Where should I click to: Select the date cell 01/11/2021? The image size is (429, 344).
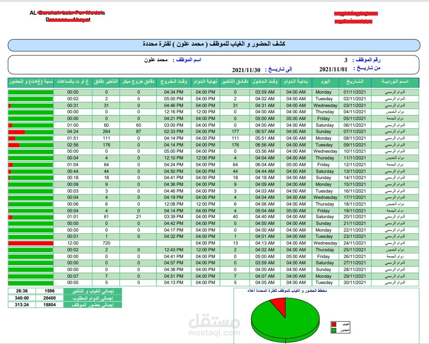click(x=355, y=92)
